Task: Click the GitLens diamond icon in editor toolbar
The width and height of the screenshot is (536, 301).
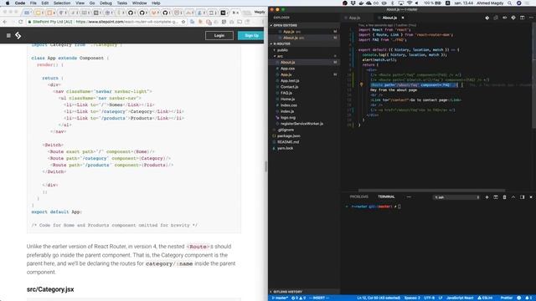Action: click(487, 18)
